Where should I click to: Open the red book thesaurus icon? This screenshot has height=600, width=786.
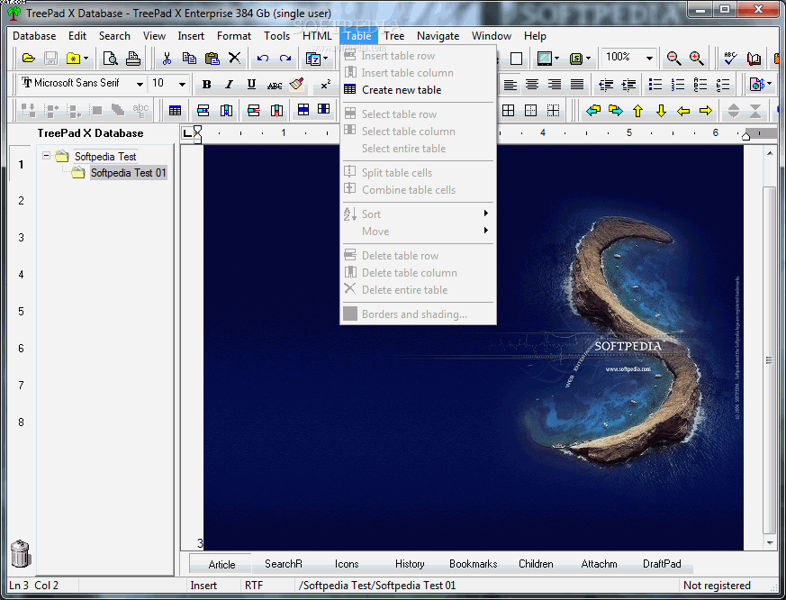pos(754,59)
